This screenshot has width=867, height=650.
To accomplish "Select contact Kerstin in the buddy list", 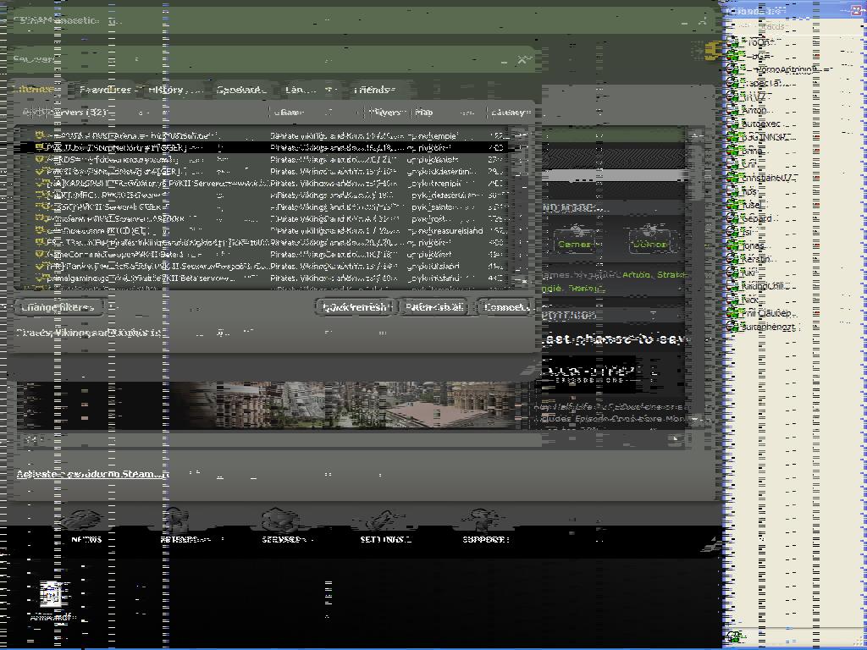I will coord(758,259).
